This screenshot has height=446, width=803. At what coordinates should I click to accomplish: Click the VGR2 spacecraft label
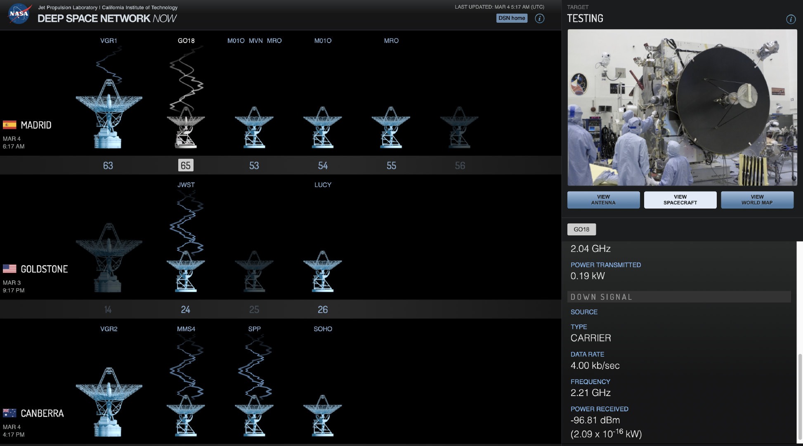pyautogui.click(x=109, y=329)
